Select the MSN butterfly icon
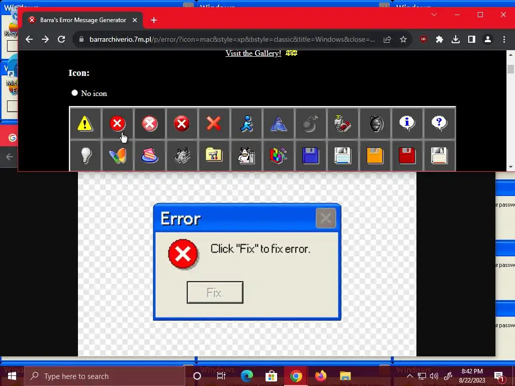The width and height of the screenshot is (515, 386). coord(117,156)
